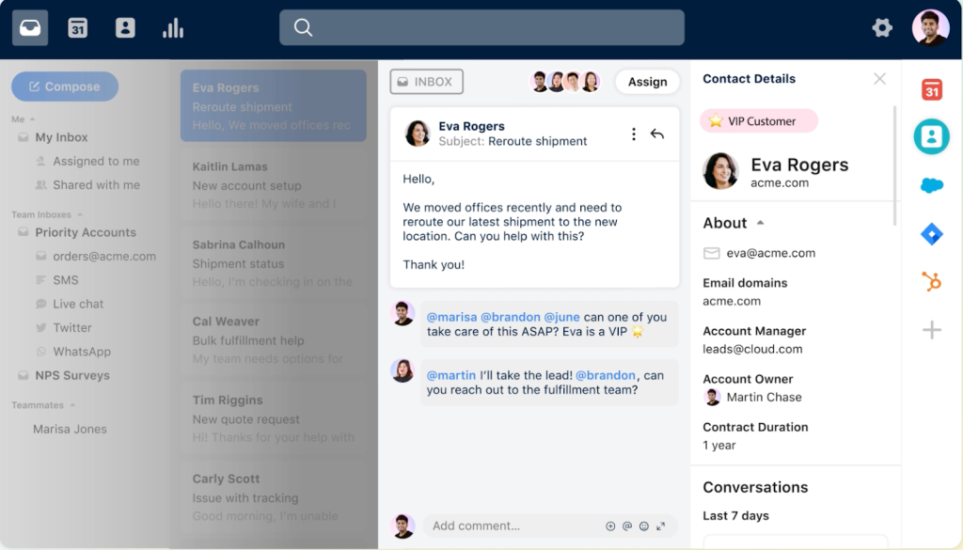
Task: Open settings gear icon
Action: 882,28
